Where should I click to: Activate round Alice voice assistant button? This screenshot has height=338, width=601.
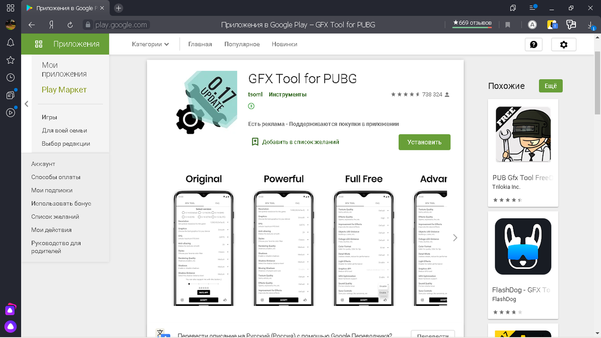tap(11, 327)
